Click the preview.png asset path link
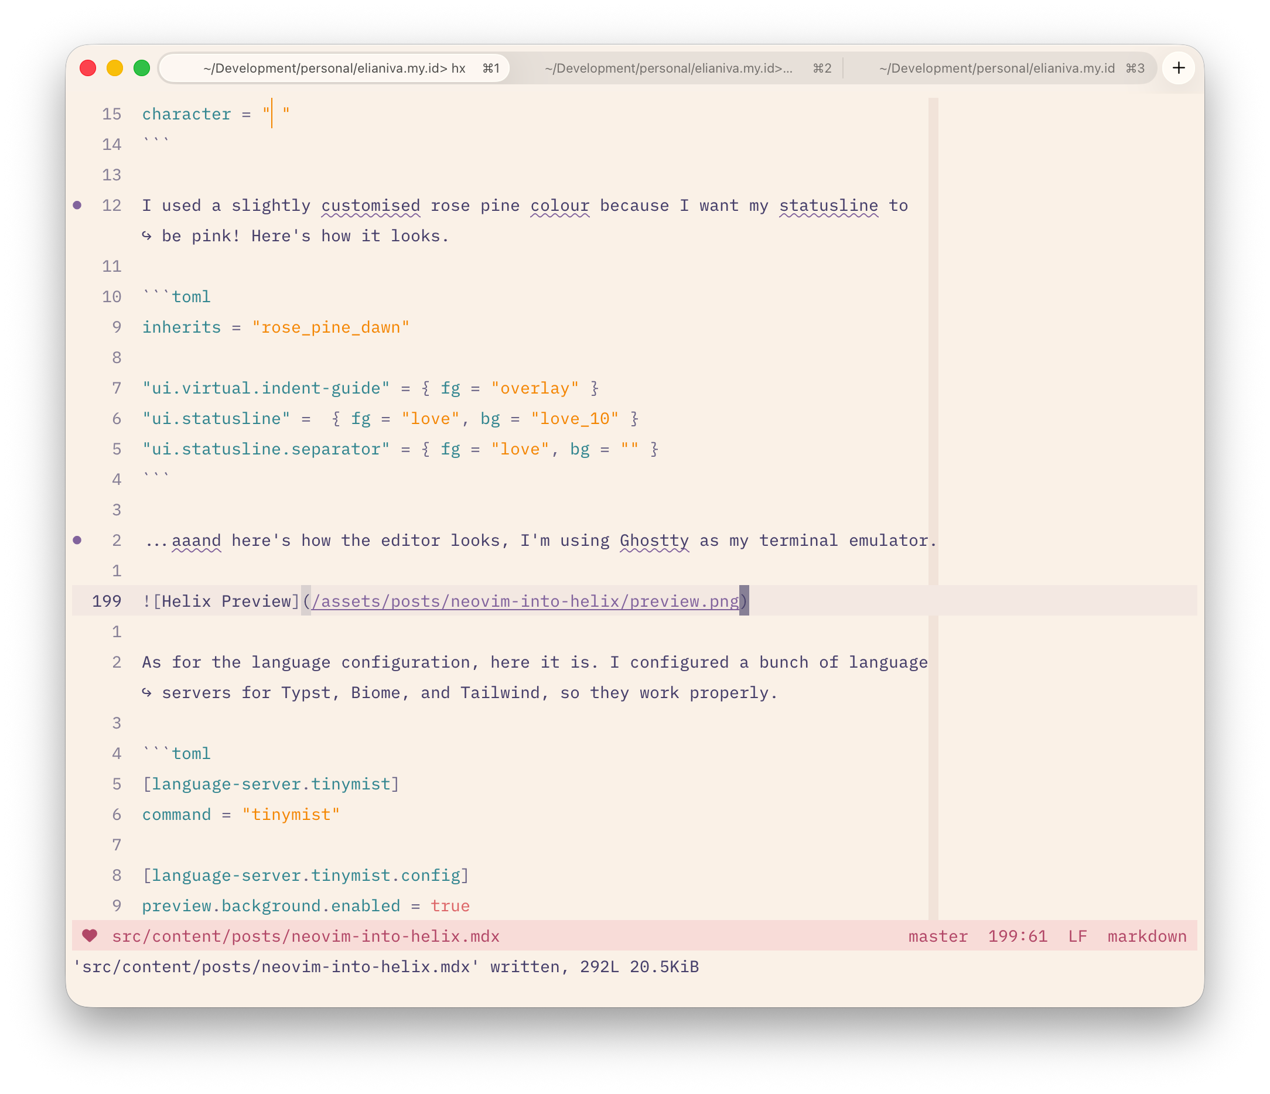The height and width of the screenshot is (1094, 1270). (x=525, y=601)
